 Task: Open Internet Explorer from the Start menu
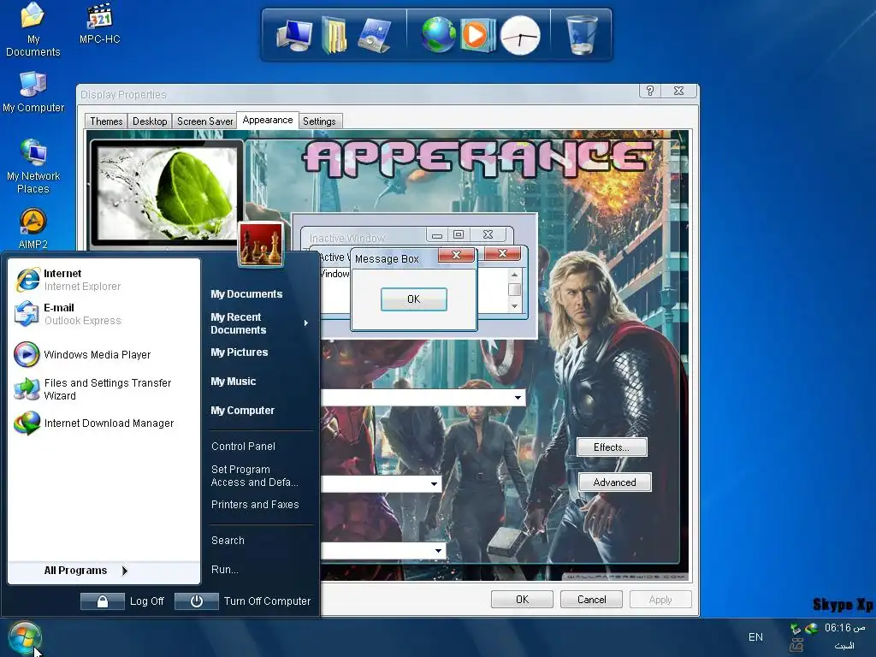pyautogui.click(x=104, y=280)
